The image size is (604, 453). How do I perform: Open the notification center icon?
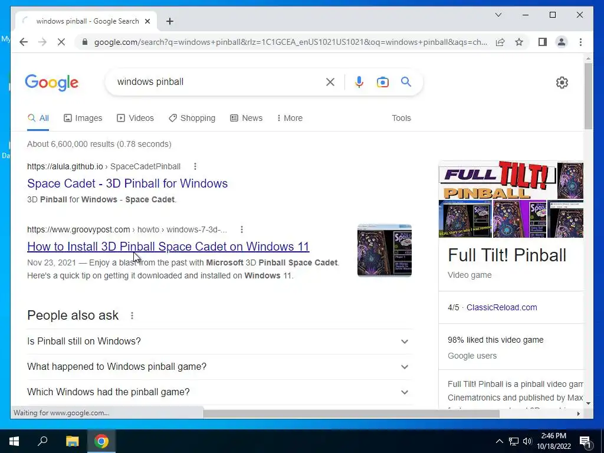click(585, 442)
